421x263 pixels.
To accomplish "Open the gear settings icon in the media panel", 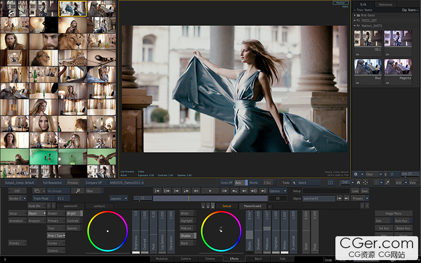I will pyautogui.click(x=356, y=174).
